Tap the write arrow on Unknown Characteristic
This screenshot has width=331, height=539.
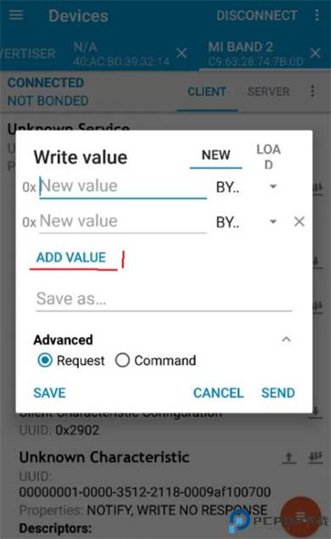point(289,458)
